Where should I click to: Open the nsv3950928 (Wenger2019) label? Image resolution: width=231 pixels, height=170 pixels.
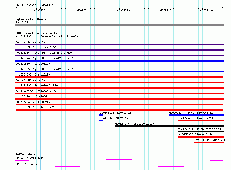[x=195, y=134]
